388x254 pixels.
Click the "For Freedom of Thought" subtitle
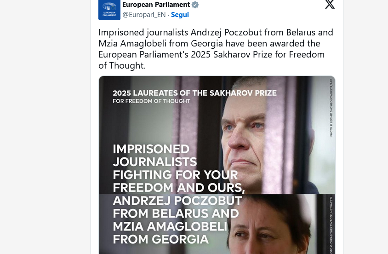pos(151,101)
